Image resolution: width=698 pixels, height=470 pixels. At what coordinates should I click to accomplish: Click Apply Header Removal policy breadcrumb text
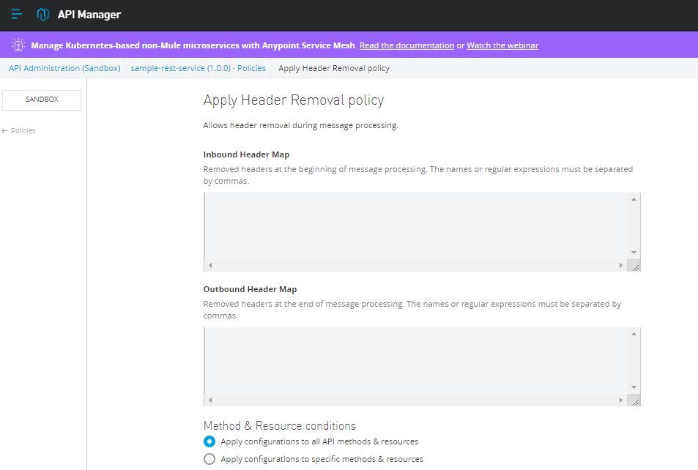(x=334, y=68)
